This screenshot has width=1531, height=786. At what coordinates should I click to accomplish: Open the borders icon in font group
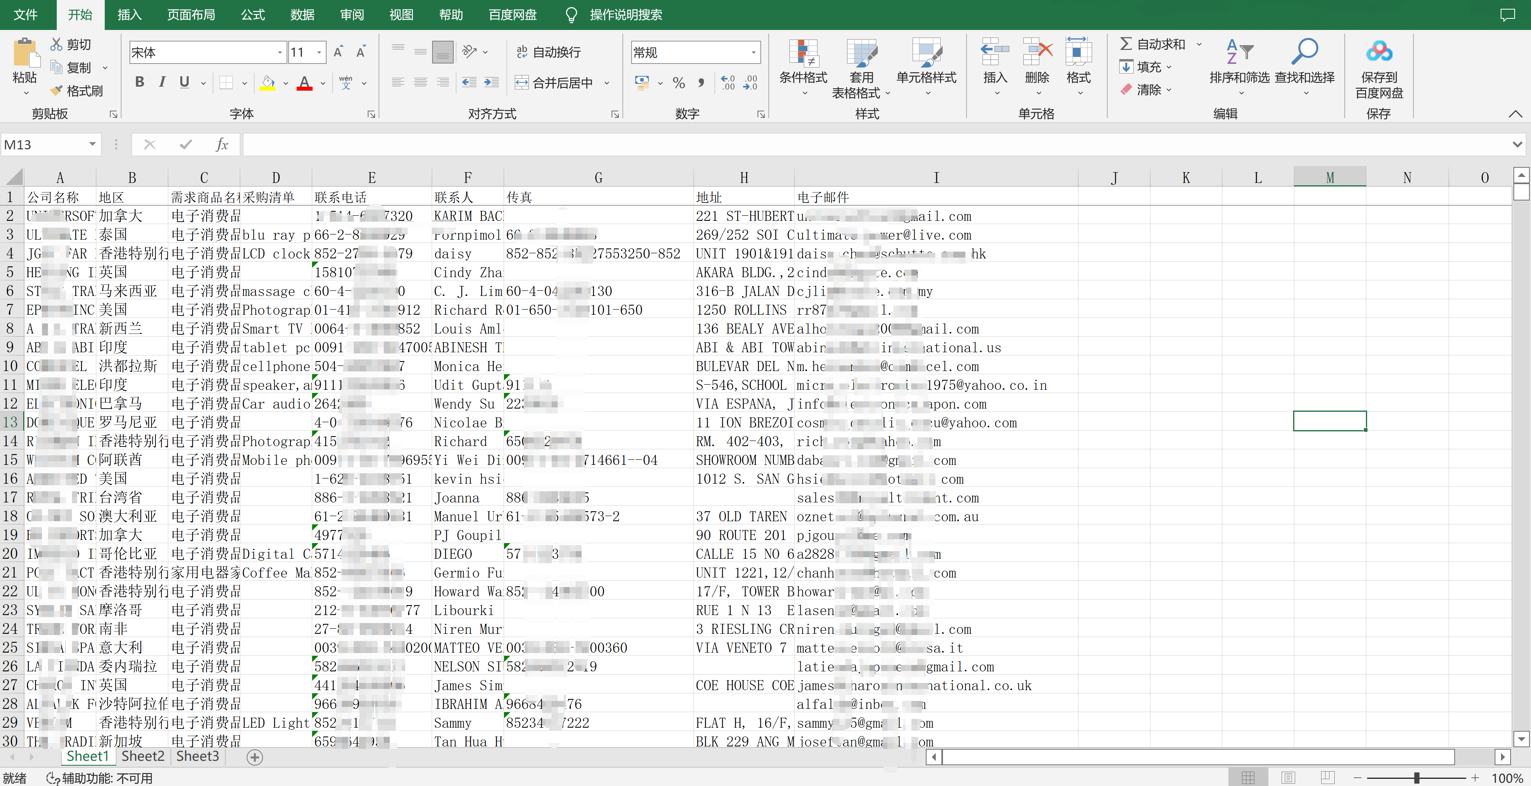(226, 83)
